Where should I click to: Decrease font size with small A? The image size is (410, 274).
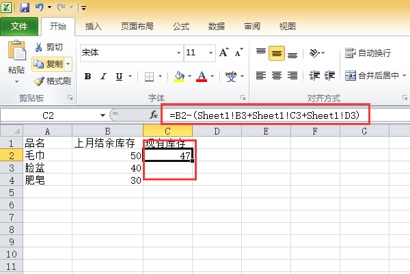238,53
